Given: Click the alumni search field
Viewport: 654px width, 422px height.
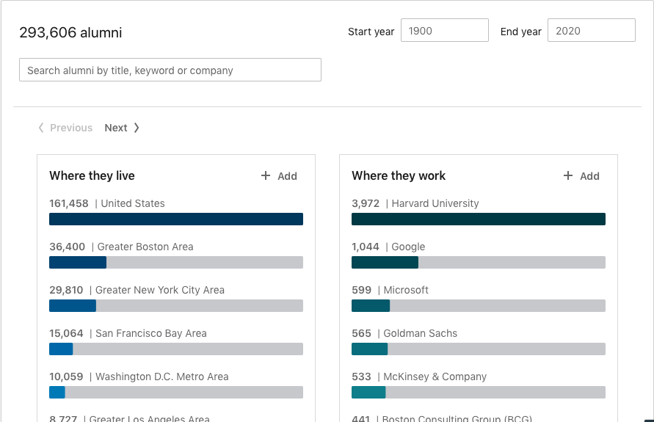Looking at the screenshot, I should (x=170, y=70).
